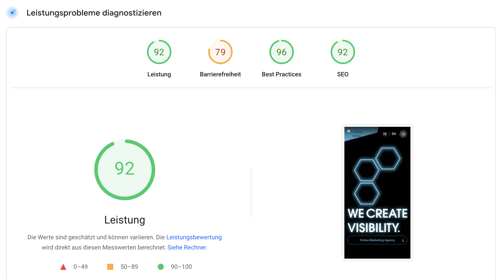Click the SEO label
Image resolution: width=501 pixels, height=279 pixels.
click(343, 74)
